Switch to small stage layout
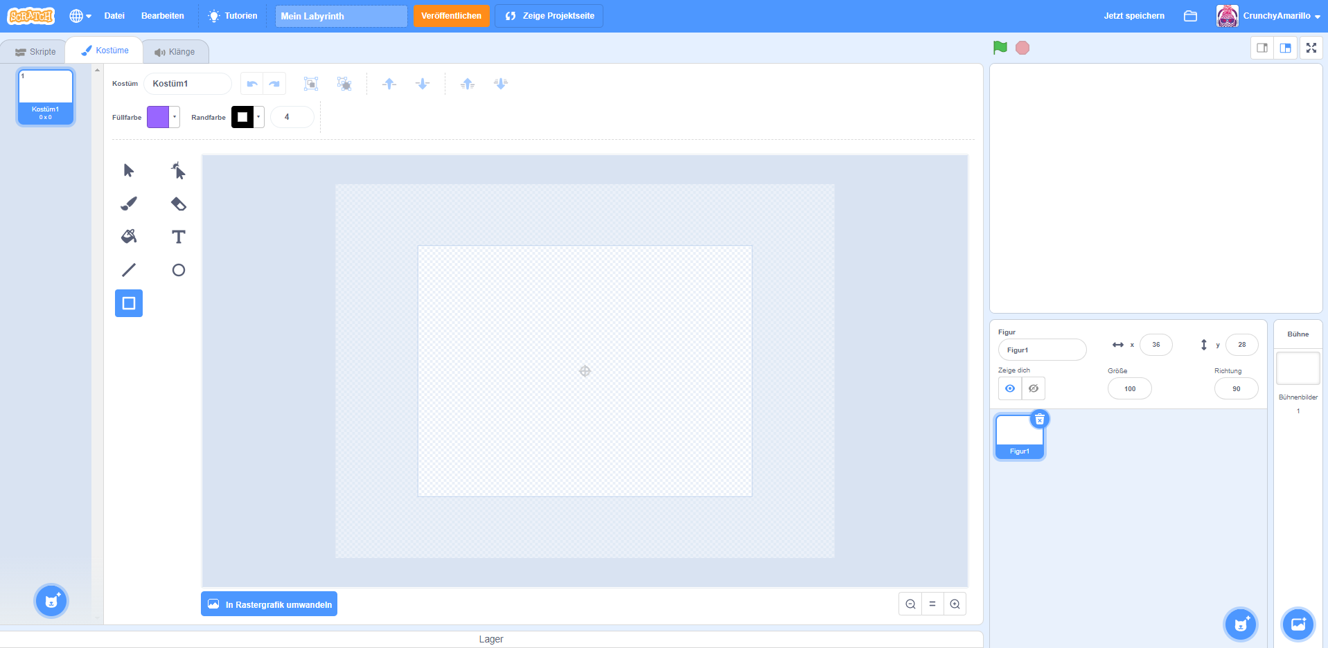Screen dimensions: 1328x648 tap(1262, 48)
